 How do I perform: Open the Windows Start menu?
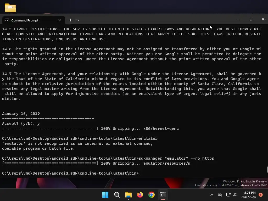tap(105, 195)
